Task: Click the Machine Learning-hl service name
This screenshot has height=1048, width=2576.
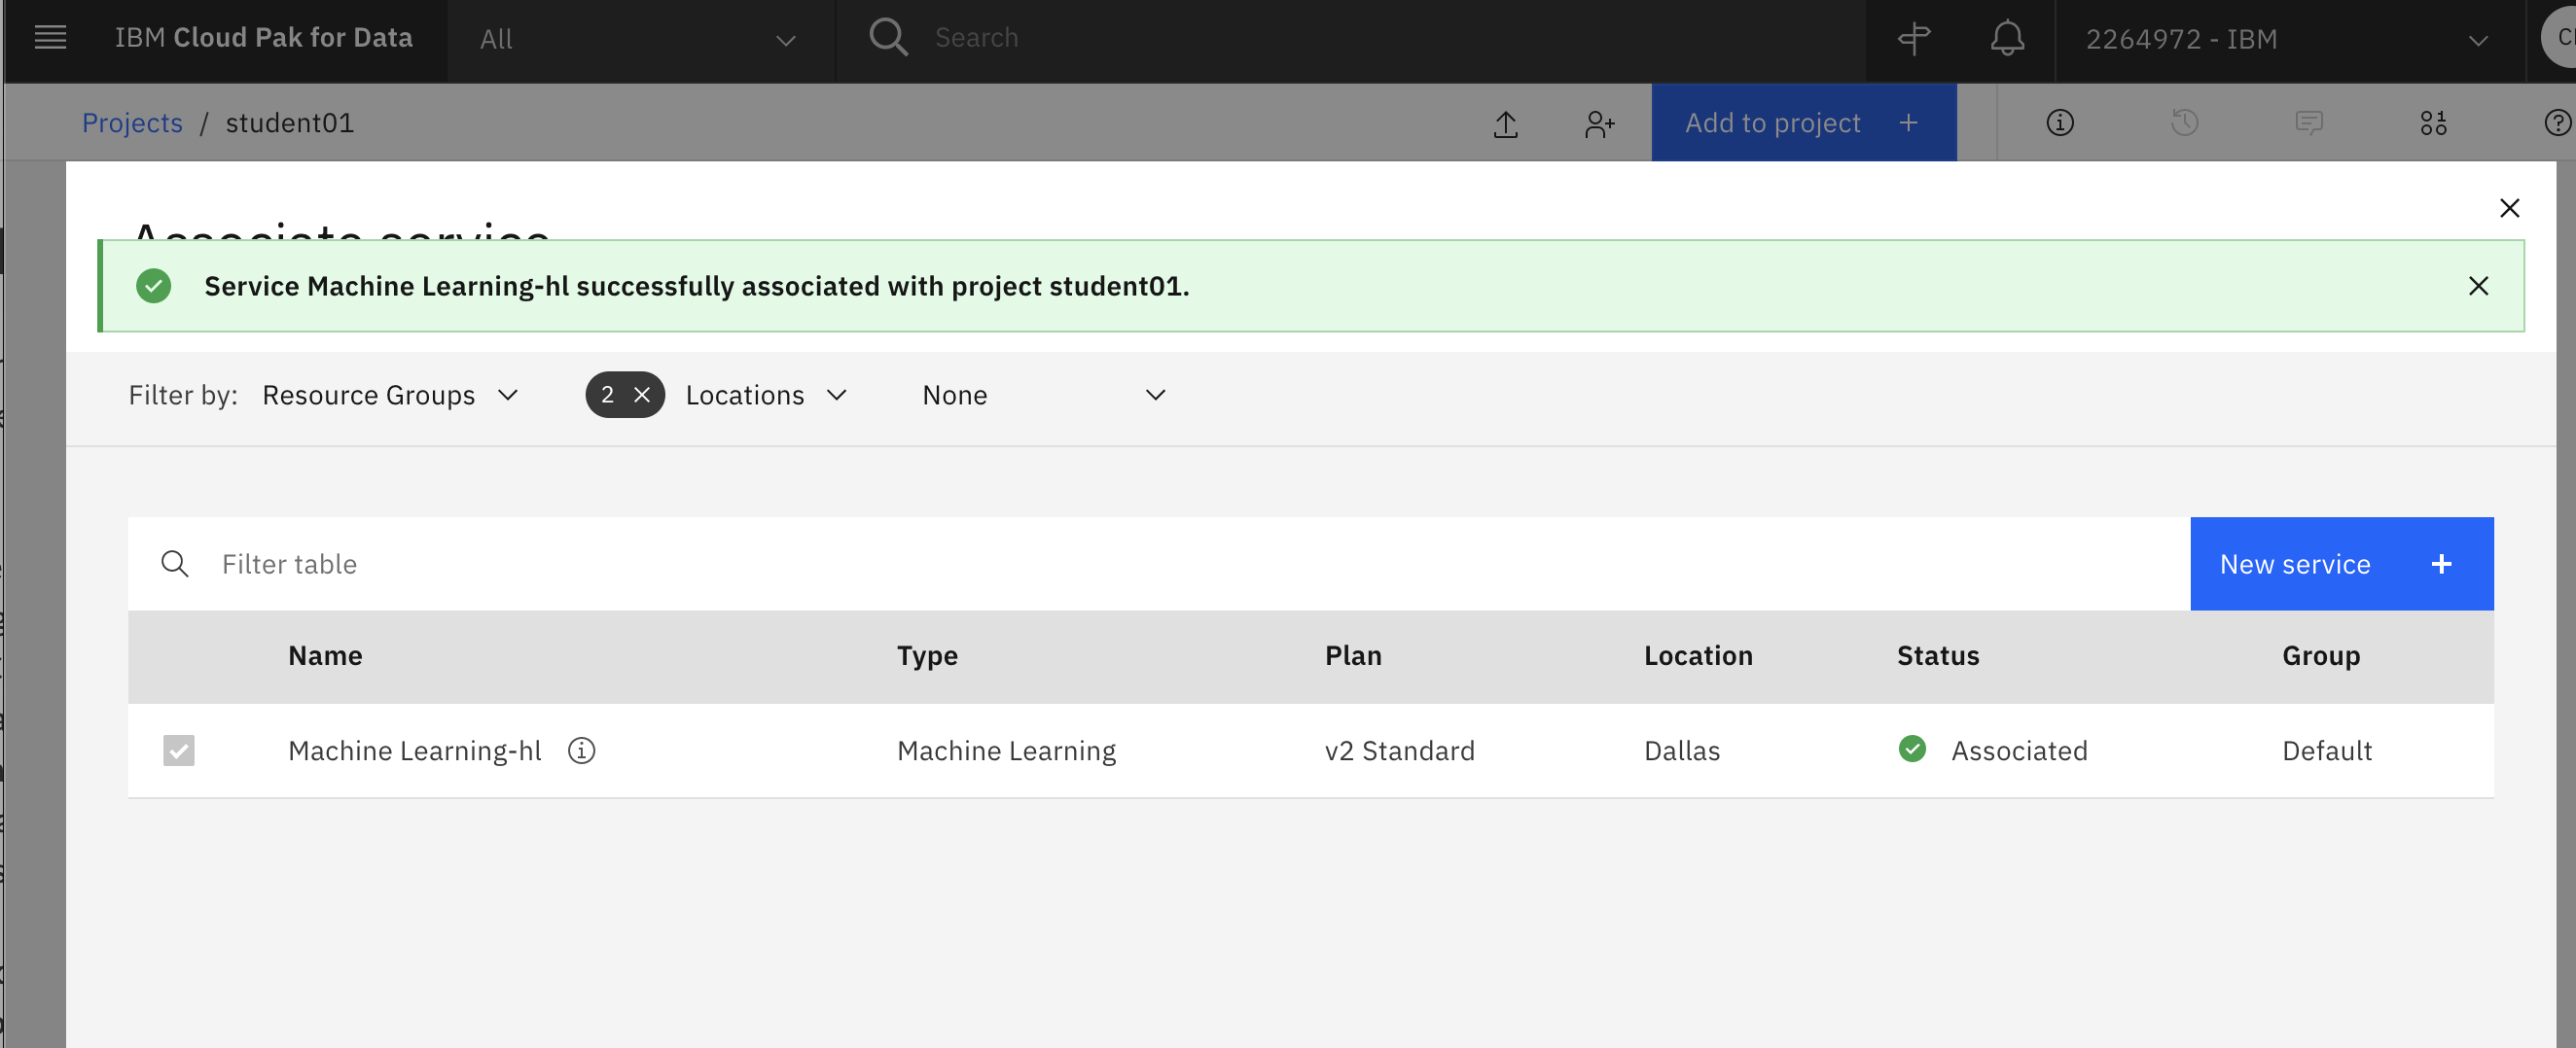Action: 414,751
